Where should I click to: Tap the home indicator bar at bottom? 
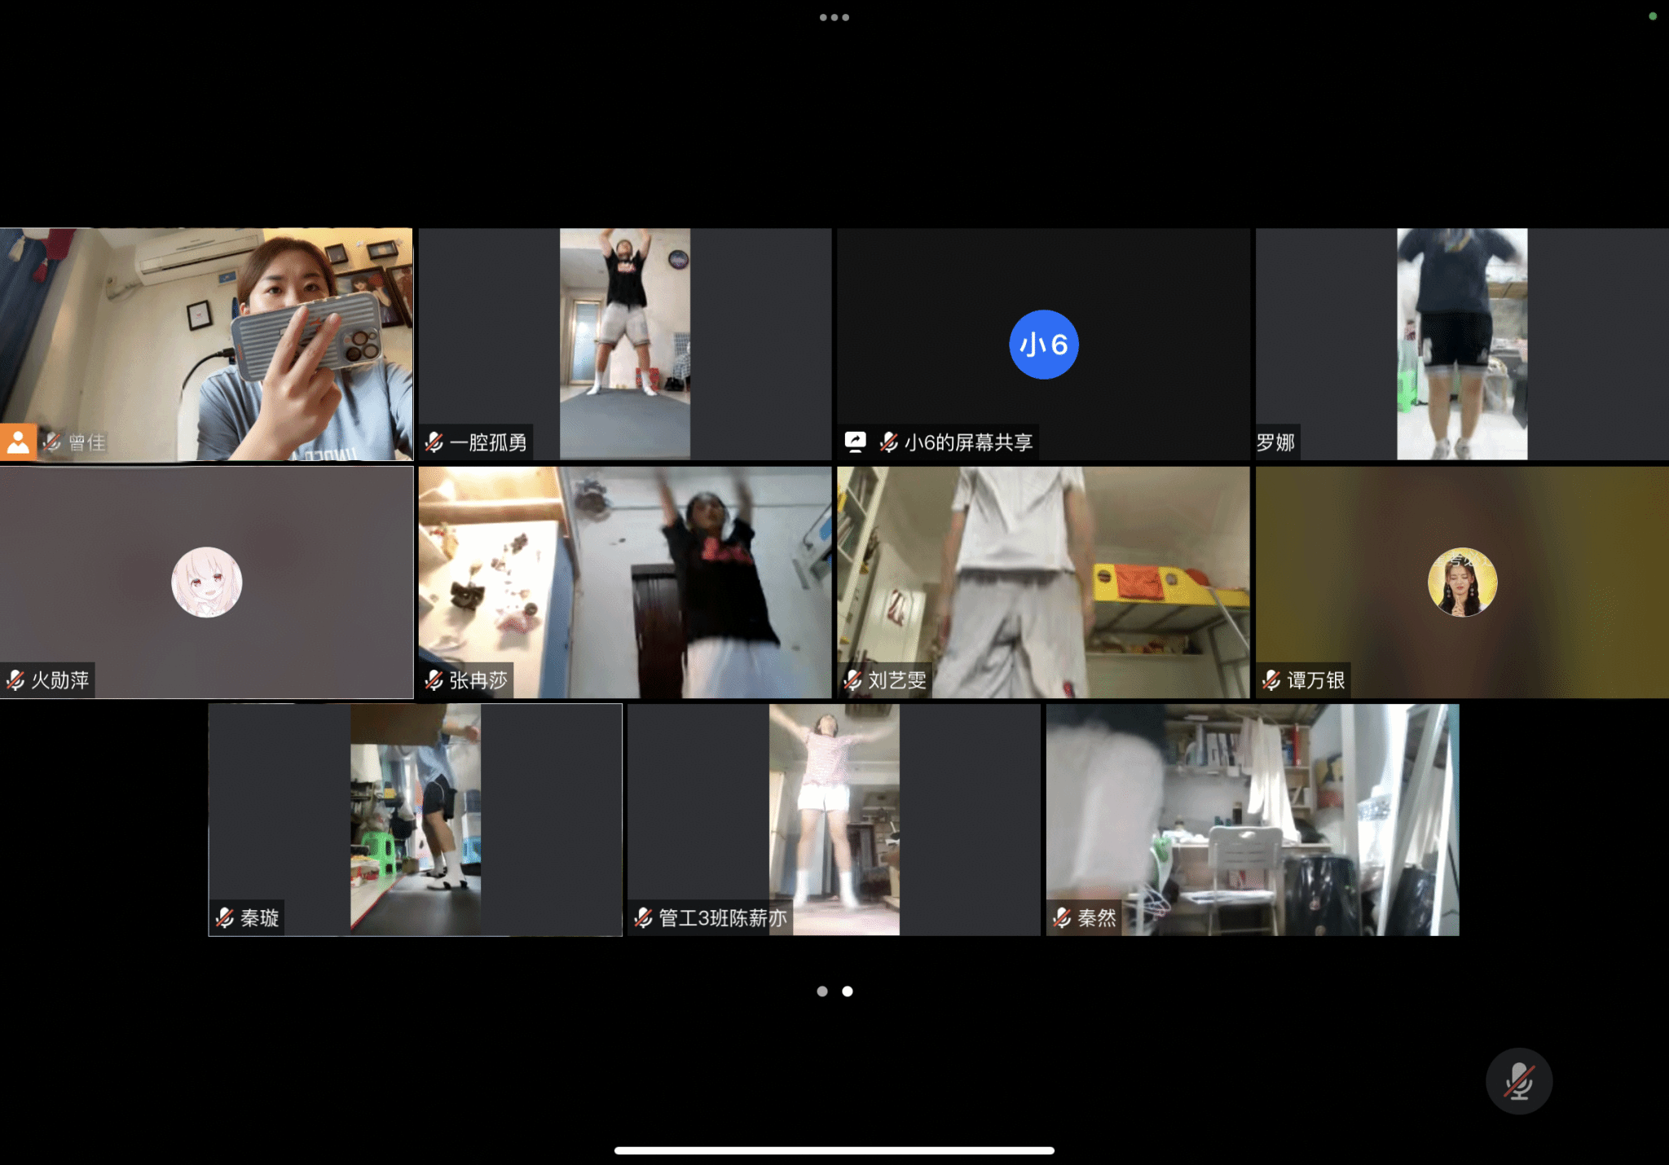coord(834,1150)
